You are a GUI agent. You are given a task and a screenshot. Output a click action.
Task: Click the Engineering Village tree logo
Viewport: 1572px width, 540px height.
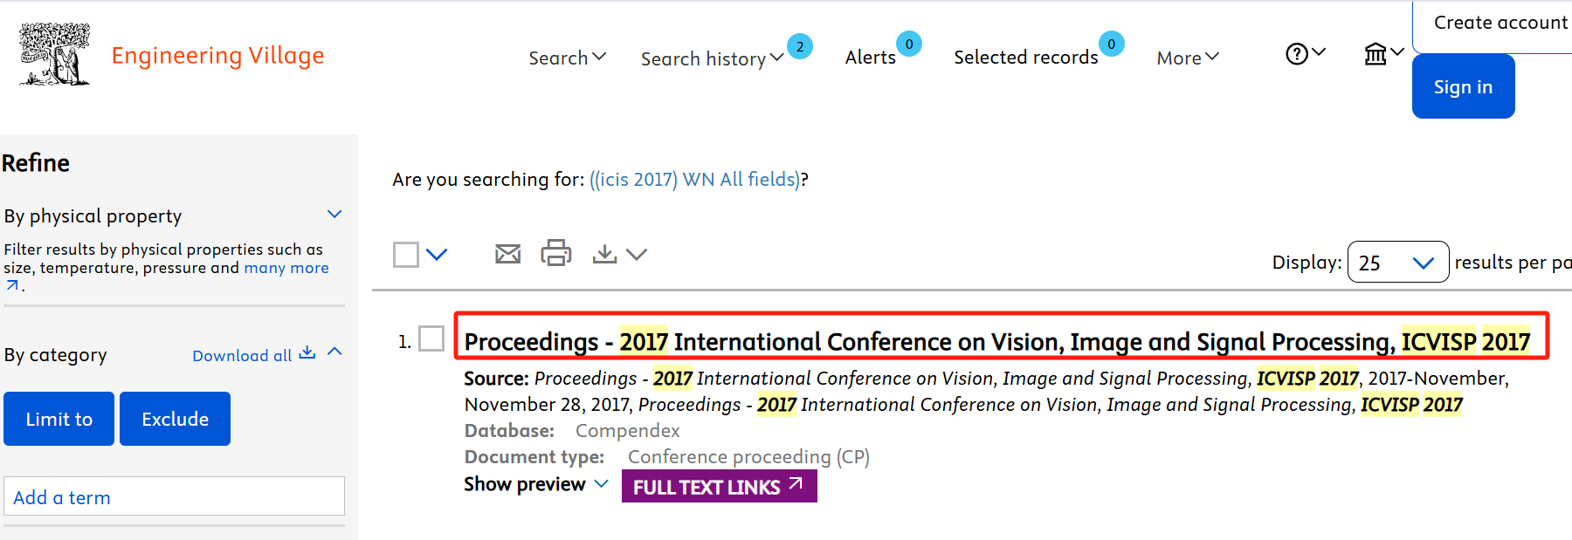54,54
